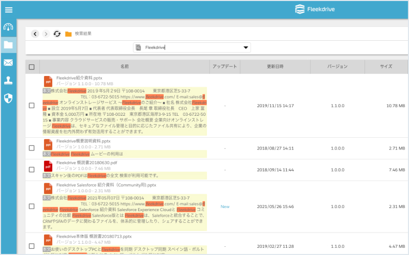The height and width of the screenshot is (255, 409).
Task: Click text バージョン 1.0.0.0 - 2.31 MB
Action: 83,191
